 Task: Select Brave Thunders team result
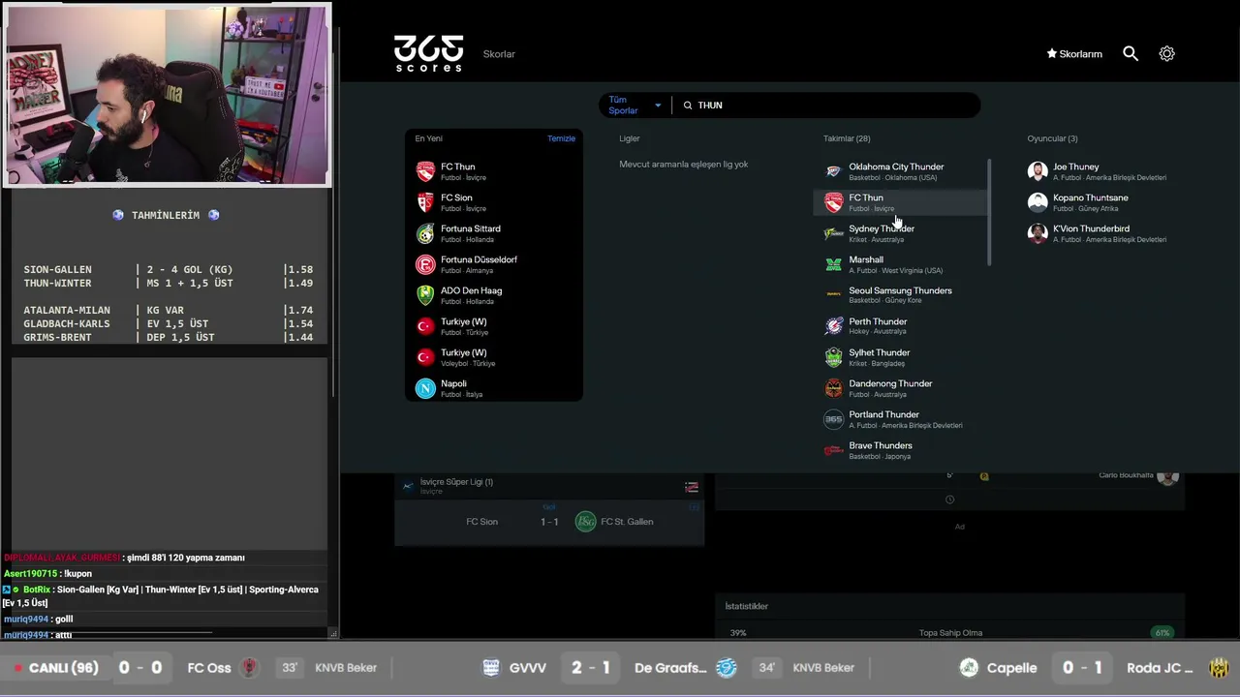pyautogui.click(x=901, y=450)
